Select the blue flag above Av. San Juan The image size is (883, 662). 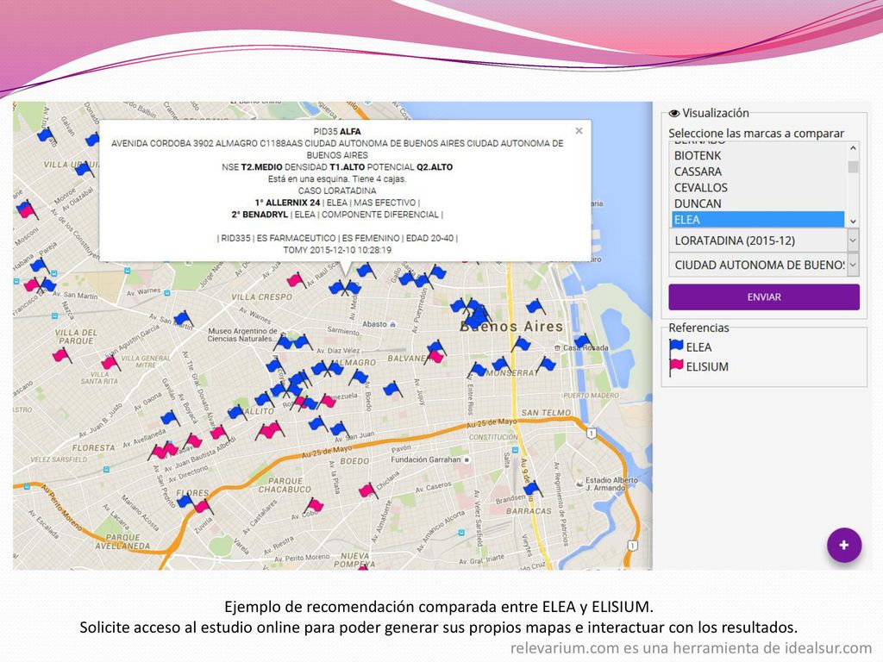(x=339, y=429)
